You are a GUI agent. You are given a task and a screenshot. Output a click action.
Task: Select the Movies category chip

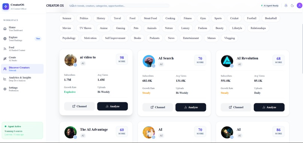point(67,28)
